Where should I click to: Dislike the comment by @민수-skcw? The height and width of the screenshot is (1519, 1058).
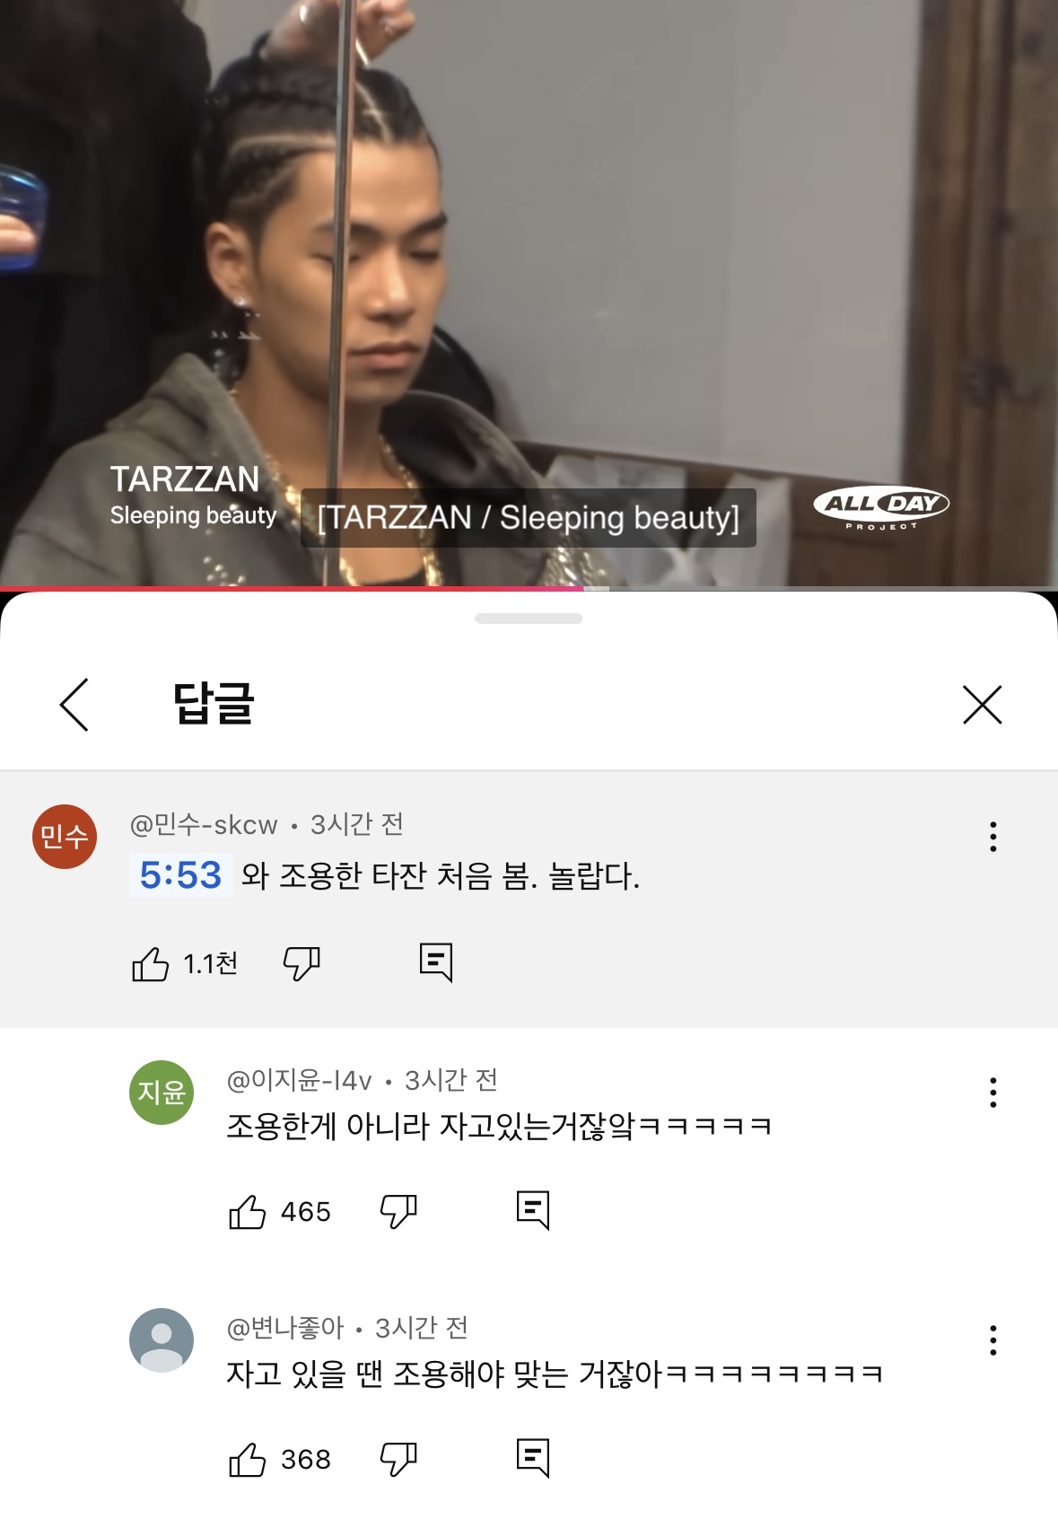(302, 964)
